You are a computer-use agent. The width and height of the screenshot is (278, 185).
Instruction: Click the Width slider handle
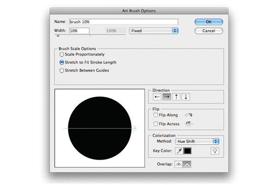(x=58, y=36)
